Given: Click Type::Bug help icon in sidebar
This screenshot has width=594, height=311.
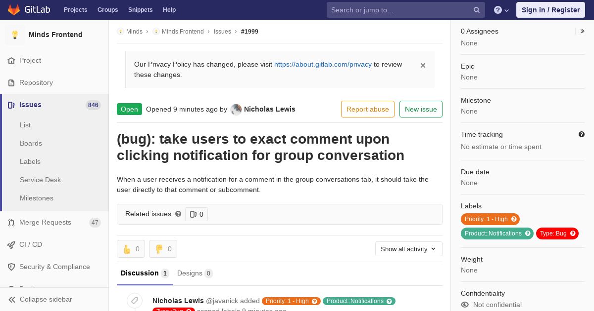Looking at the screenshot, I should pos(573,233).
